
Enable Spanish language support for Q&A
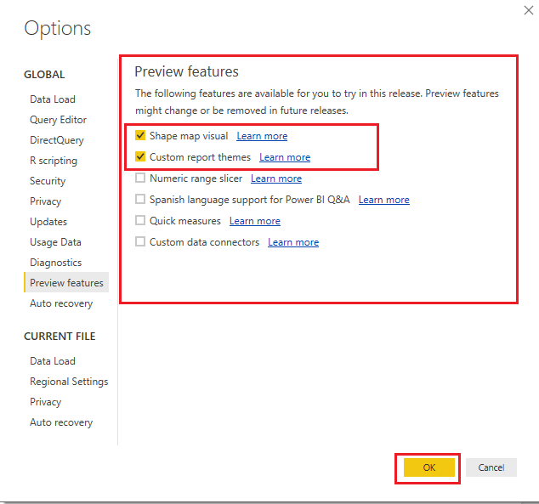[140, 200]
